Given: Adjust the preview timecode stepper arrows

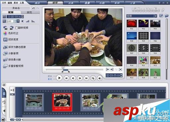Looking at the screenshot, I should click(x=121, y=75).
